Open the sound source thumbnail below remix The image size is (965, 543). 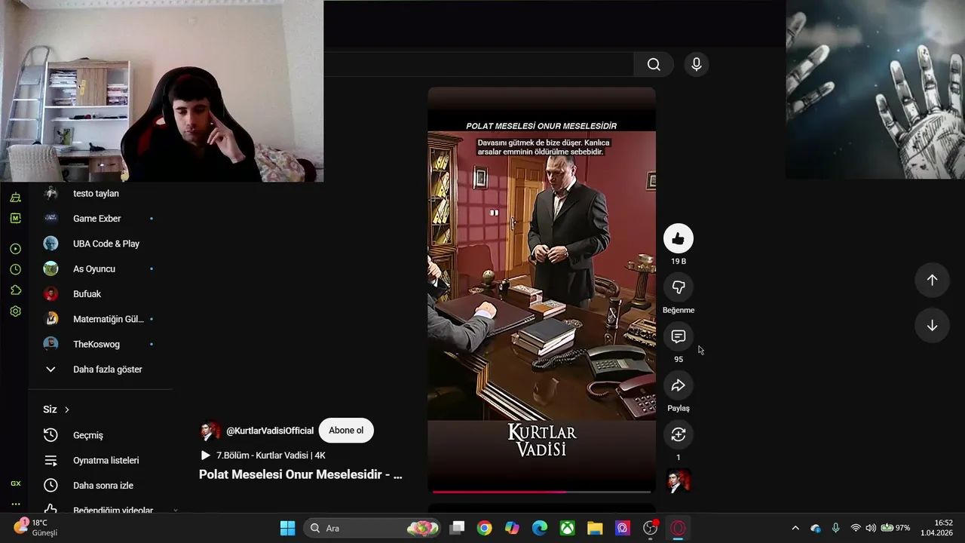coord(678,481)
